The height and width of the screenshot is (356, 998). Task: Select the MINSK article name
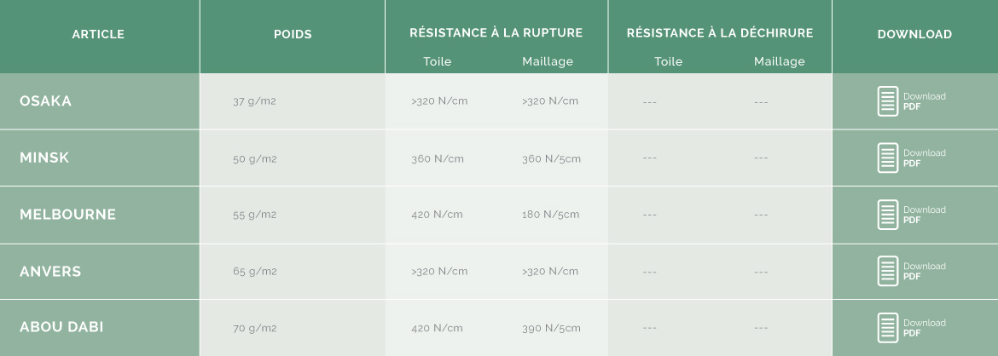coord(44,158)
